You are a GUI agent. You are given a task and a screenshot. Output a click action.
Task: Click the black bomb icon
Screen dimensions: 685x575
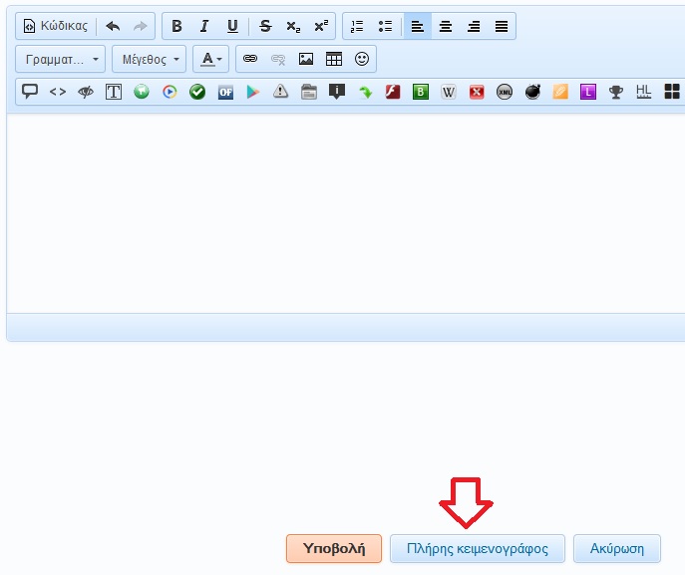click(532, 92)
